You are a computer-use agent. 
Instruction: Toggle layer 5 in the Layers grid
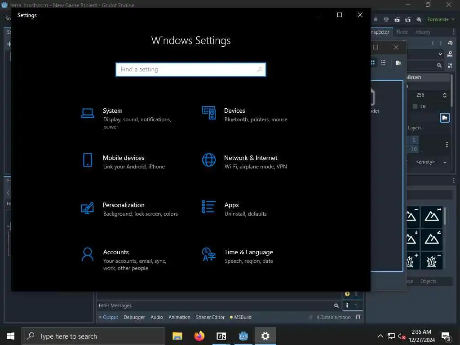click(414, 140)
